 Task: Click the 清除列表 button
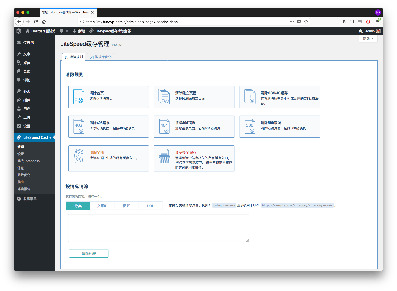point(89,254)
